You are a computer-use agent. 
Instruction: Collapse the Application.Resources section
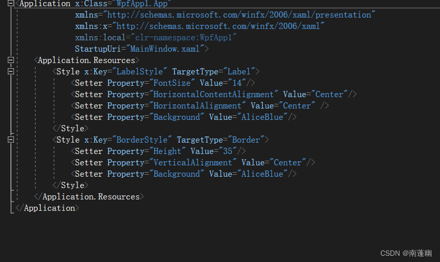11,60
